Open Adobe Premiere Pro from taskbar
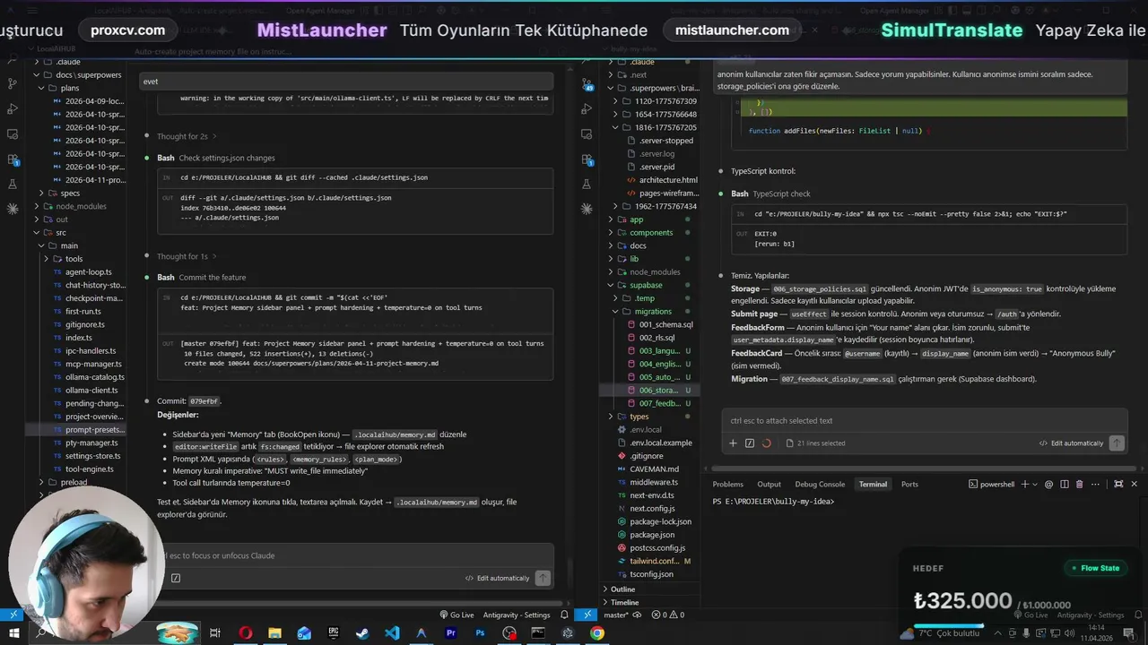The image size is (1148, 645). (x=450, y=633)
